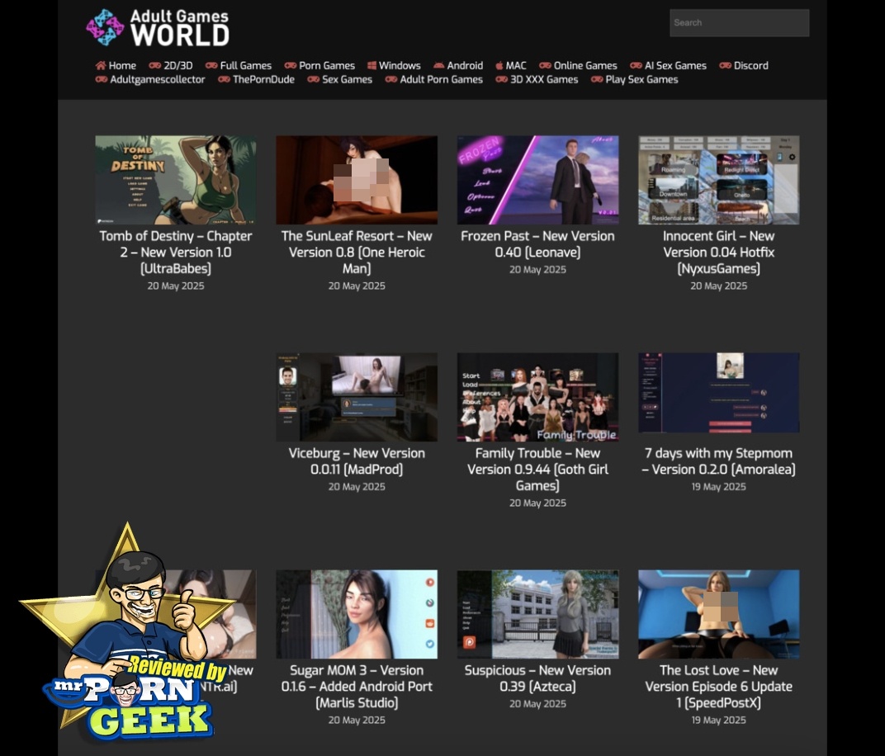This screenshot has width=885, height=756.
Task: Open the Frozen Past 0.40 title link
Action: point(538,244)
